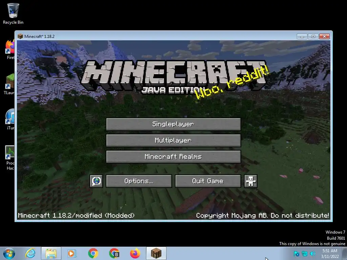Select the TLauncher desktop shortcut

point(9,84)
